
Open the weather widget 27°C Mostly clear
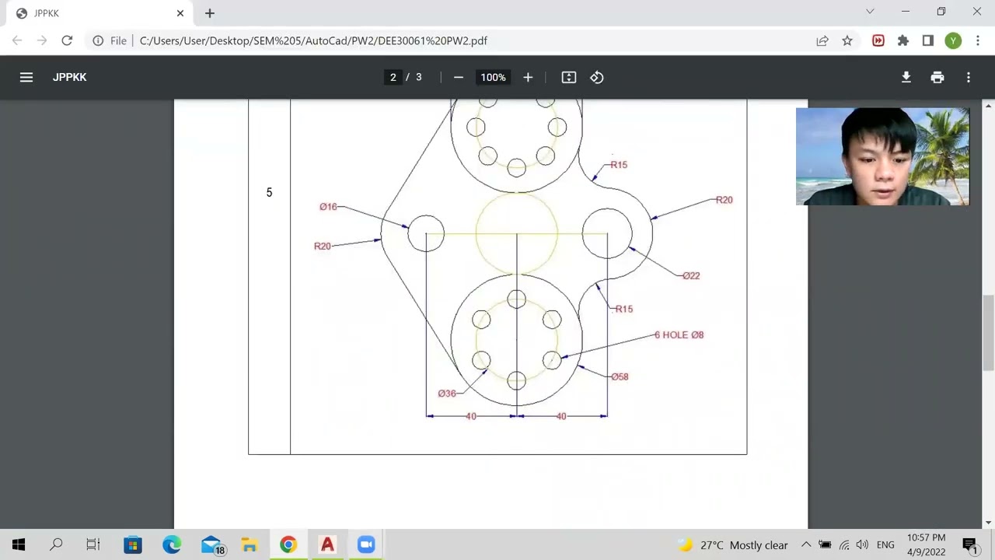point(732,545)
